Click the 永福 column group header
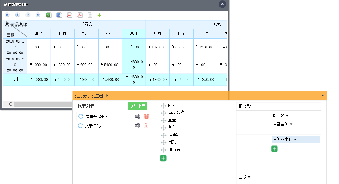This screenshot has height=184, width=339. 186,25
